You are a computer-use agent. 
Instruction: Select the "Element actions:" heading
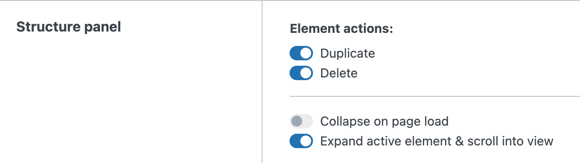342,29
